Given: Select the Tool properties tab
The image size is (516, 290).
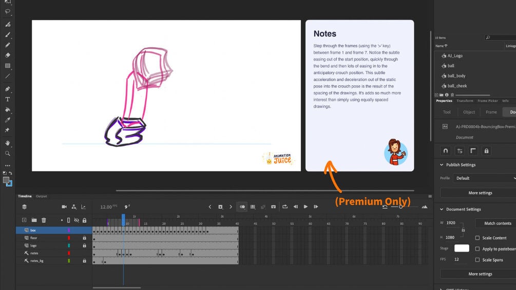Looking at the screenshot, I should [x=447, y=112].
